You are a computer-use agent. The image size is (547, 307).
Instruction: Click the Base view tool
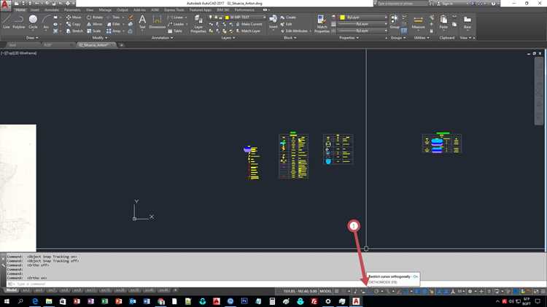click(468, 22)
